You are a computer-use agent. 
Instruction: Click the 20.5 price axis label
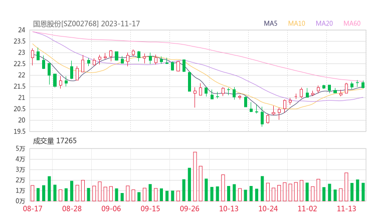coord(20,109)
